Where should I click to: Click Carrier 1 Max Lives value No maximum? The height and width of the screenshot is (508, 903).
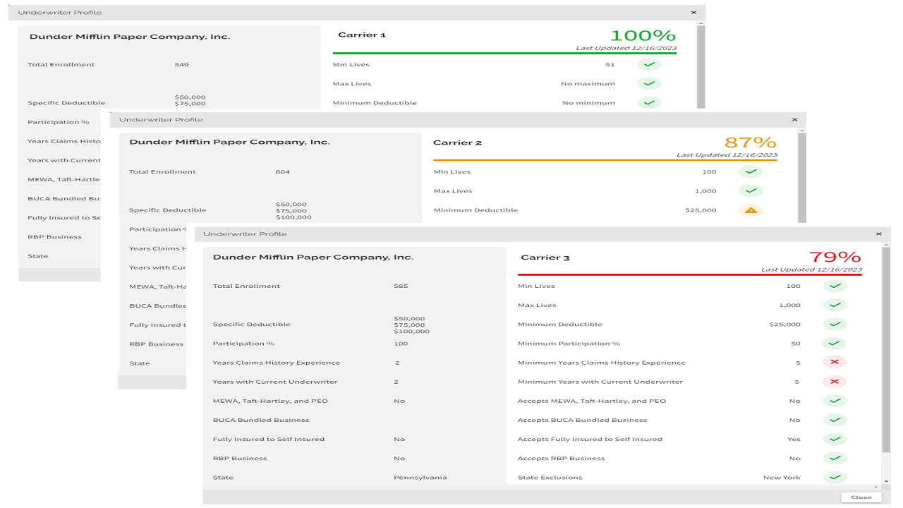coord(588,83)
